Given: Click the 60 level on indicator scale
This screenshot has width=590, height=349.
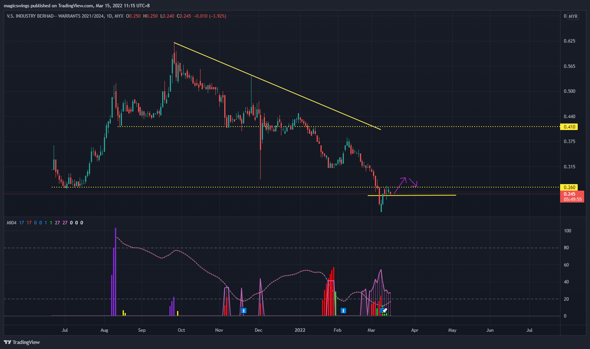Looking at the screenshot, I should click(566, 265).
